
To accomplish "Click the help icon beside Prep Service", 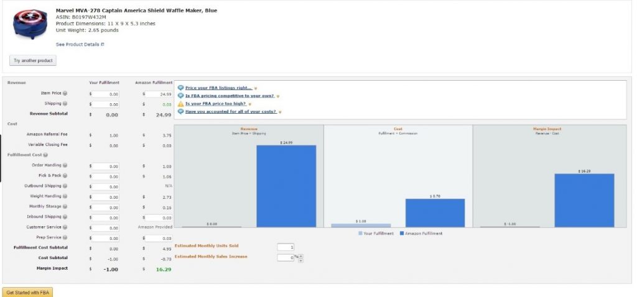I will 65,237.
